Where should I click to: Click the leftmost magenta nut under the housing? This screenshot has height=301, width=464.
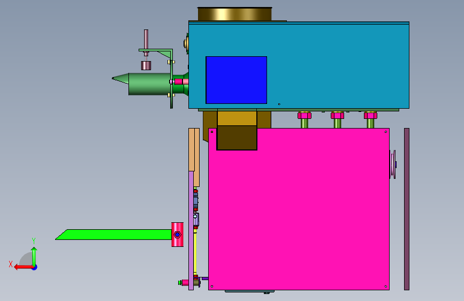click(305, 115)
